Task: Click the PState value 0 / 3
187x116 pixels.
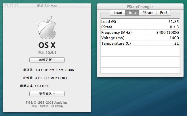Action: (174, 27)
